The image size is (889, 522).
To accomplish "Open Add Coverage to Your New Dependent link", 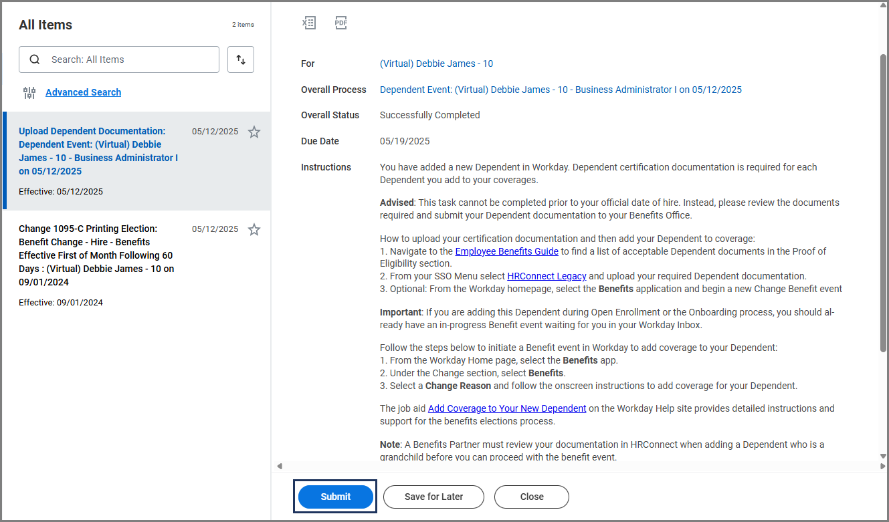I will tap(507, 408).
